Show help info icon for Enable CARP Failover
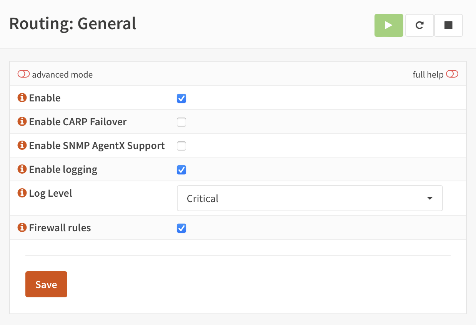 tap(22, 121)
